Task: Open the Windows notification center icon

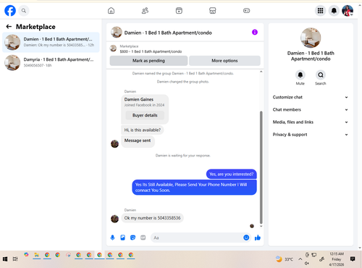Action: 353,259
